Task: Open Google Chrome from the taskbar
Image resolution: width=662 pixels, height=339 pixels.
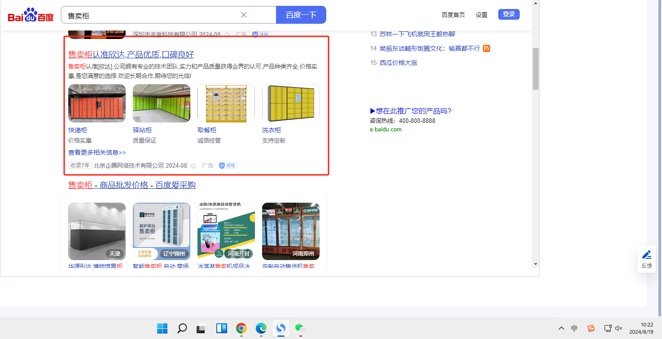Action: click(241, 328)
